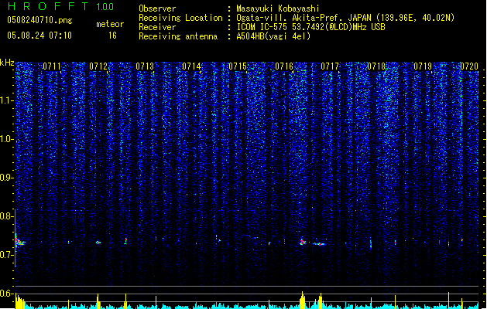This screenshot has height=309, width=487.
Task: Select the ICOM IC-575 53.7492 MHz USB text
Action: click(311, 27)
